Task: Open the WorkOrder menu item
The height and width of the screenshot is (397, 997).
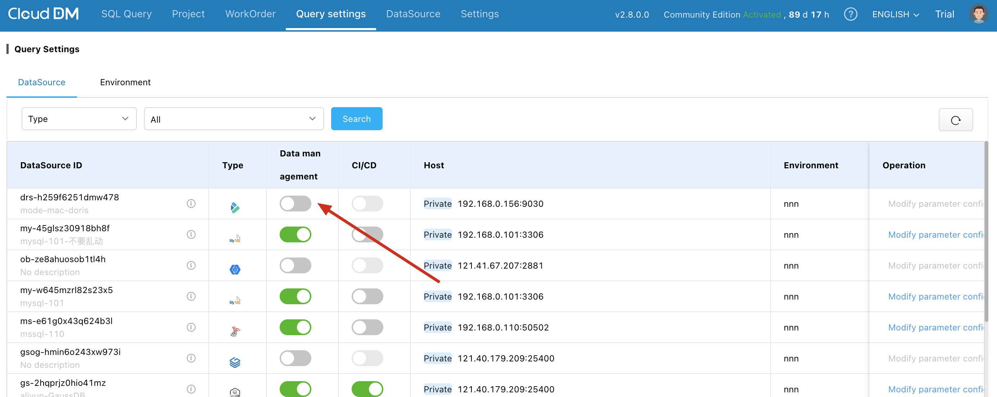Action: point(250,14)
